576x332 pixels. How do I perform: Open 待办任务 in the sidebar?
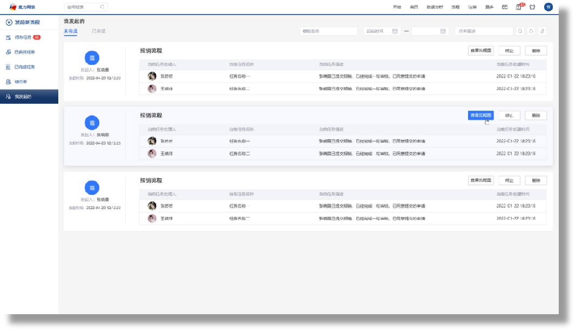click(23, 37)
